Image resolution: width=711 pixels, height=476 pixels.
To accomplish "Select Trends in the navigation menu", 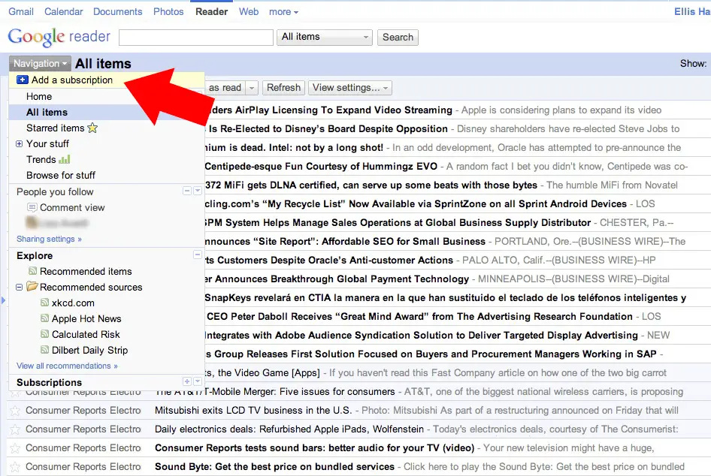I will coord(41,159).
